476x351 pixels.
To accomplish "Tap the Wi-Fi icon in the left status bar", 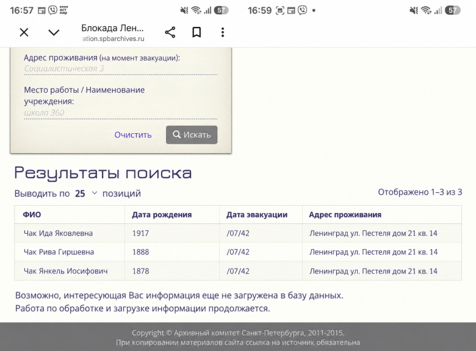I will (x=196, y=10).
